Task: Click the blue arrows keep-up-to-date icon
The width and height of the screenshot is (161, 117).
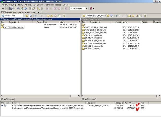Action: tap(26, 9)
